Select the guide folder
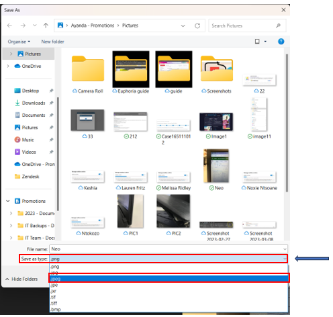333x317 pixels. [x=174, y=73]
